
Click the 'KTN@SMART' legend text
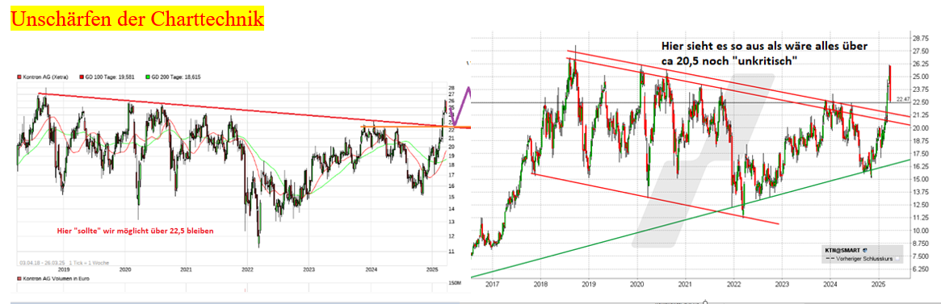point(843,250)
